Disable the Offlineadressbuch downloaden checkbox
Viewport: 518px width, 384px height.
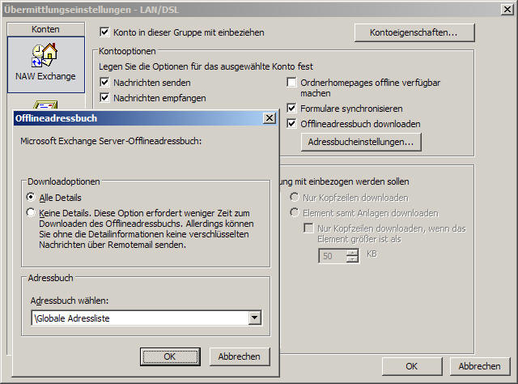click(x=292, y=124)
